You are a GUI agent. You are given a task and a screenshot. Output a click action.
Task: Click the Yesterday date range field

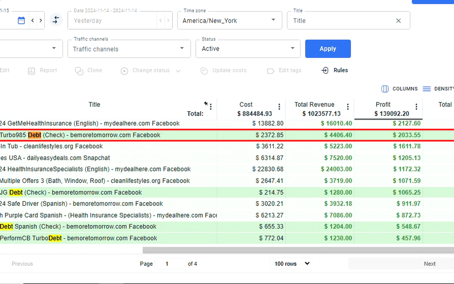pos(112,20)
